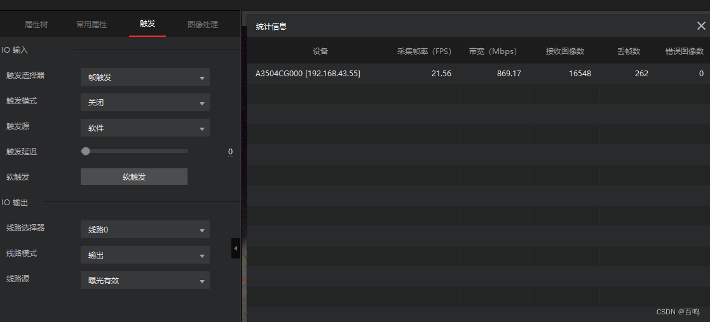Expand the 线路模式 dropdown set to 输出

[145, 255]
